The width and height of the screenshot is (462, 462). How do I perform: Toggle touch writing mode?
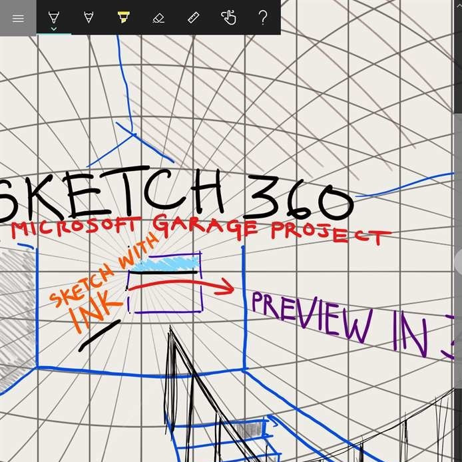pos(228,17)
